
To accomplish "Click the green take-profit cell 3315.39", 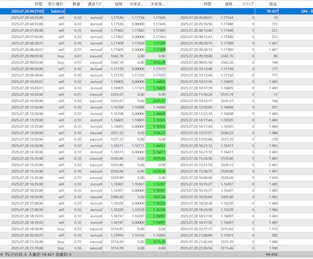I will (x=156, y=242).
